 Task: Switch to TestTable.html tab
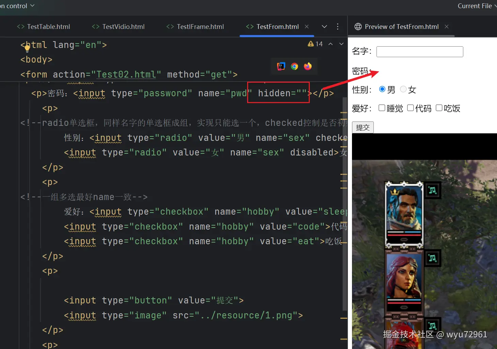44,27
